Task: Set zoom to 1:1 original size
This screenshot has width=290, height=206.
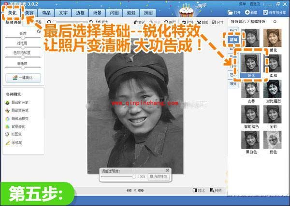Action: tap(98, 22)
